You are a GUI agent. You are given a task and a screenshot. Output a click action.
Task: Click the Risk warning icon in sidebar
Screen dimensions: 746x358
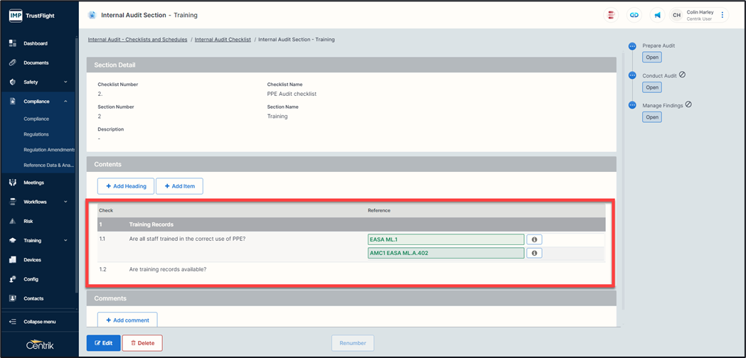pyautogui.click(x=13, y=222)
